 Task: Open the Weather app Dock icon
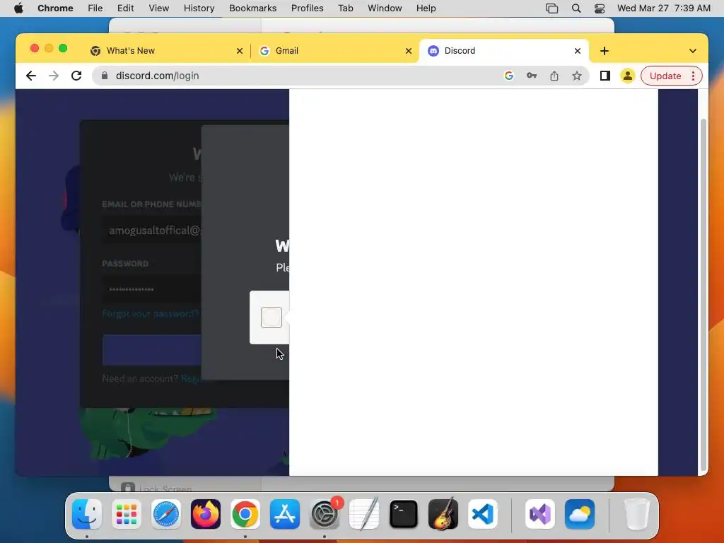580,514
